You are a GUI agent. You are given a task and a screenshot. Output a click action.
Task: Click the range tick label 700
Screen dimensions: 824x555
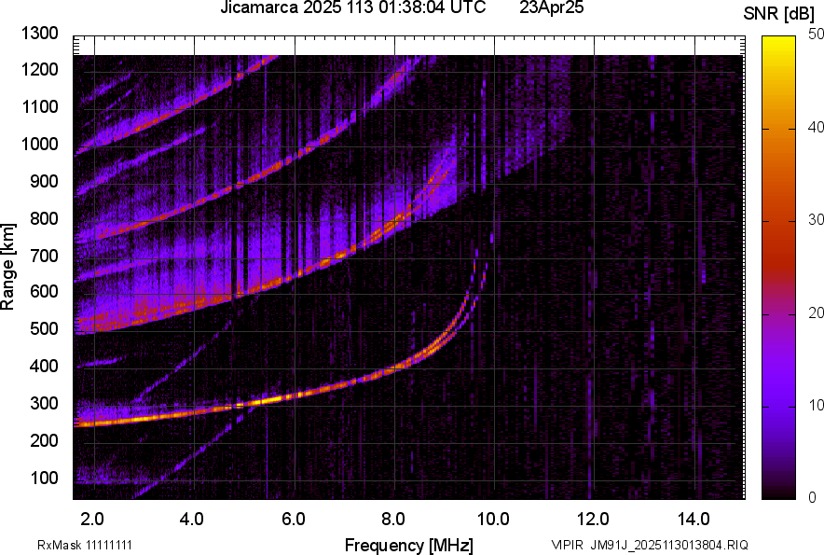(x=44, y=256)
